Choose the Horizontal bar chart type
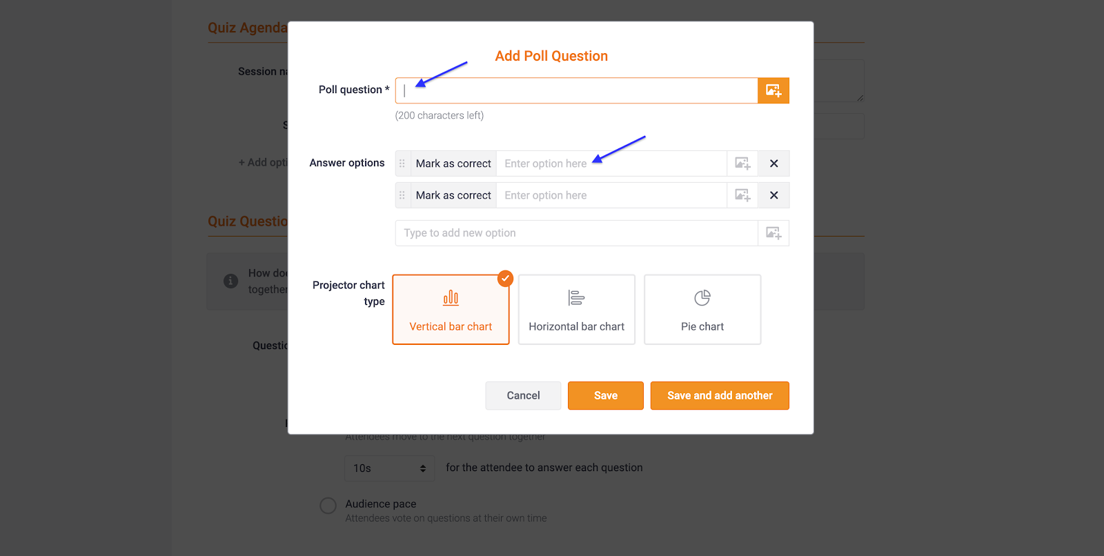The height and width of the screenshot is (556, 1104). (x=576, y=310)
